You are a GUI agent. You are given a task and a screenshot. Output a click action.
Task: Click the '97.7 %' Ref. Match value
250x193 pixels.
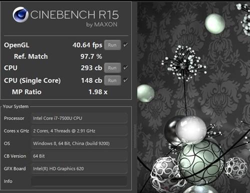[x=91, y=56]
